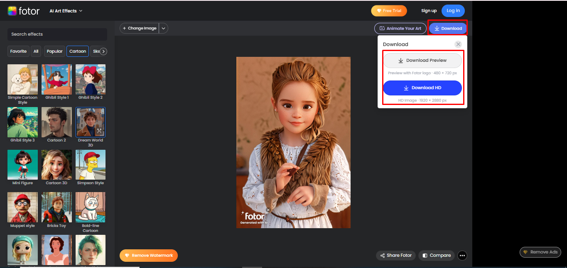Screen dimensions: 567x268
Task: Click the Remove Watermark button
Action: coord(148,256)
